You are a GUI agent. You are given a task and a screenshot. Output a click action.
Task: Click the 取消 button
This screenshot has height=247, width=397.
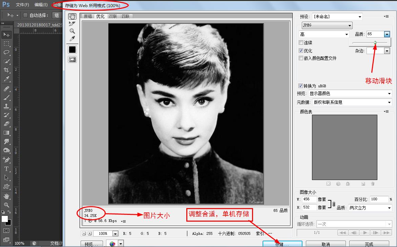(x=326, y=244)
